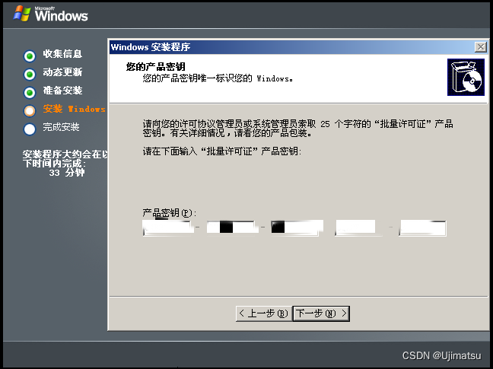This screenshot has height=369, width=493.
Task: Click green bullet beside 动态更新
Action: (x=30, y=74)
